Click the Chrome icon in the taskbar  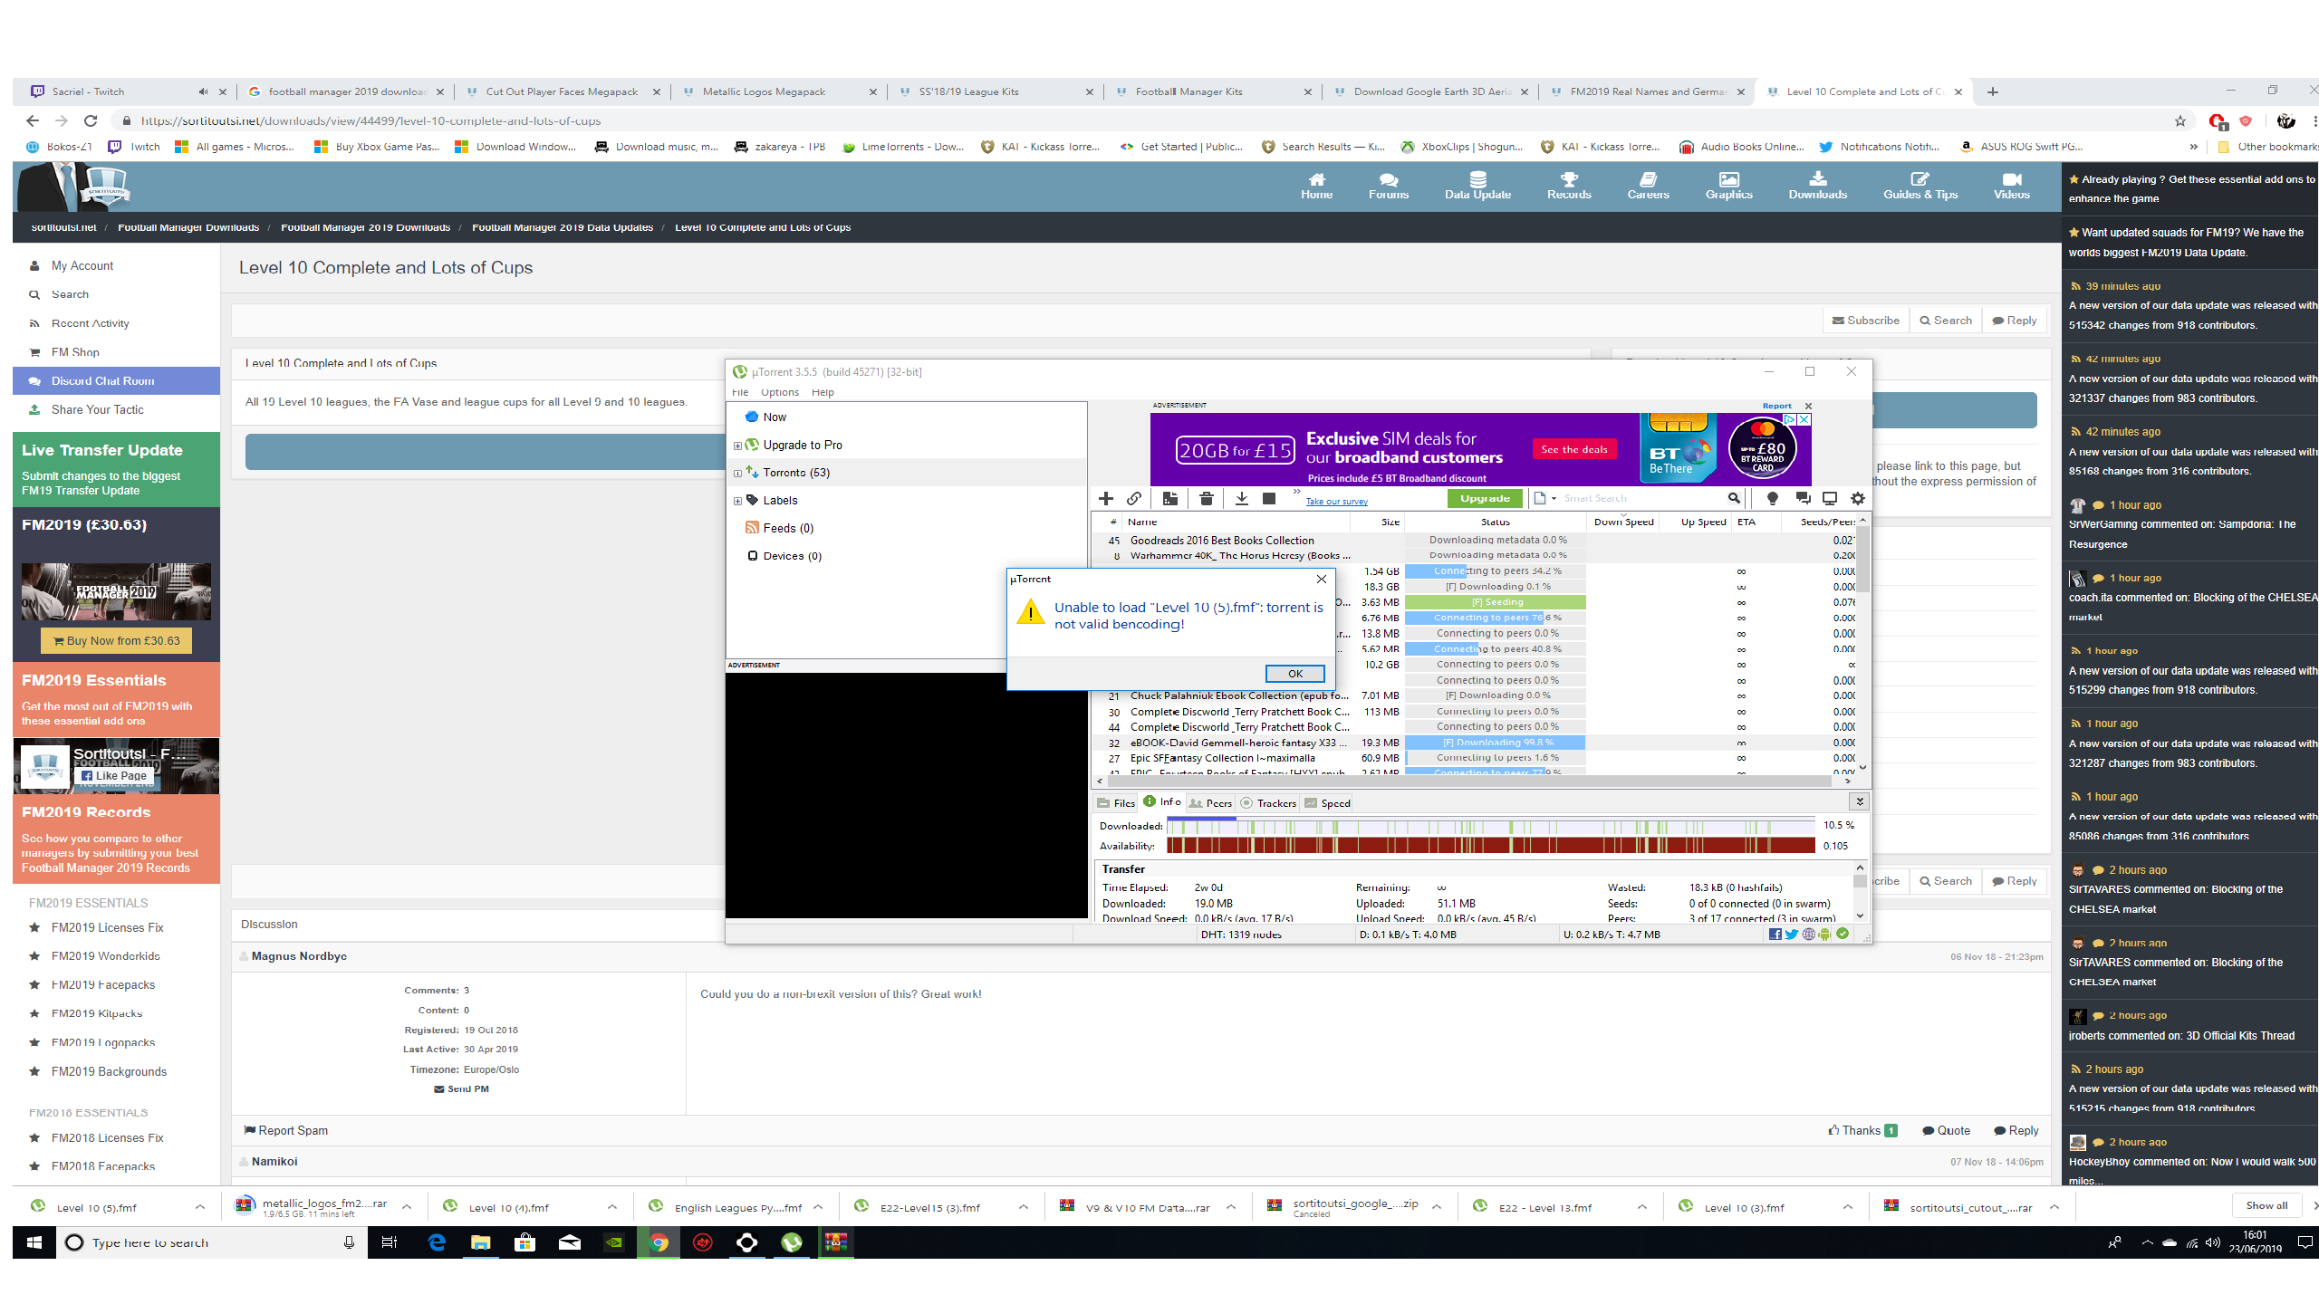click(x=659, y=1242)
